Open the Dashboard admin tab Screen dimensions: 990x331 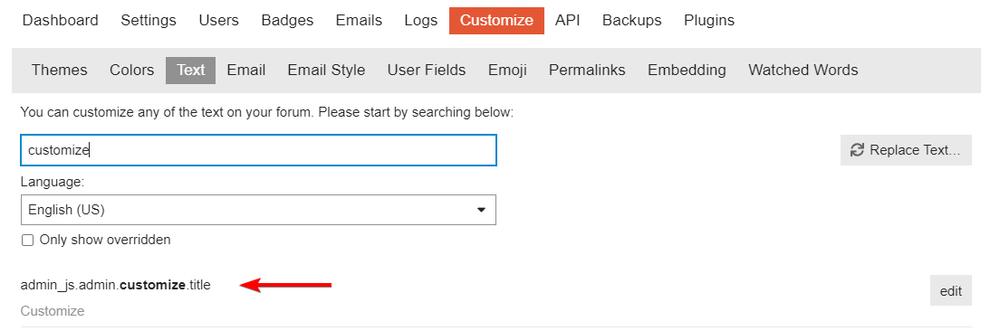tap(60, 20)
